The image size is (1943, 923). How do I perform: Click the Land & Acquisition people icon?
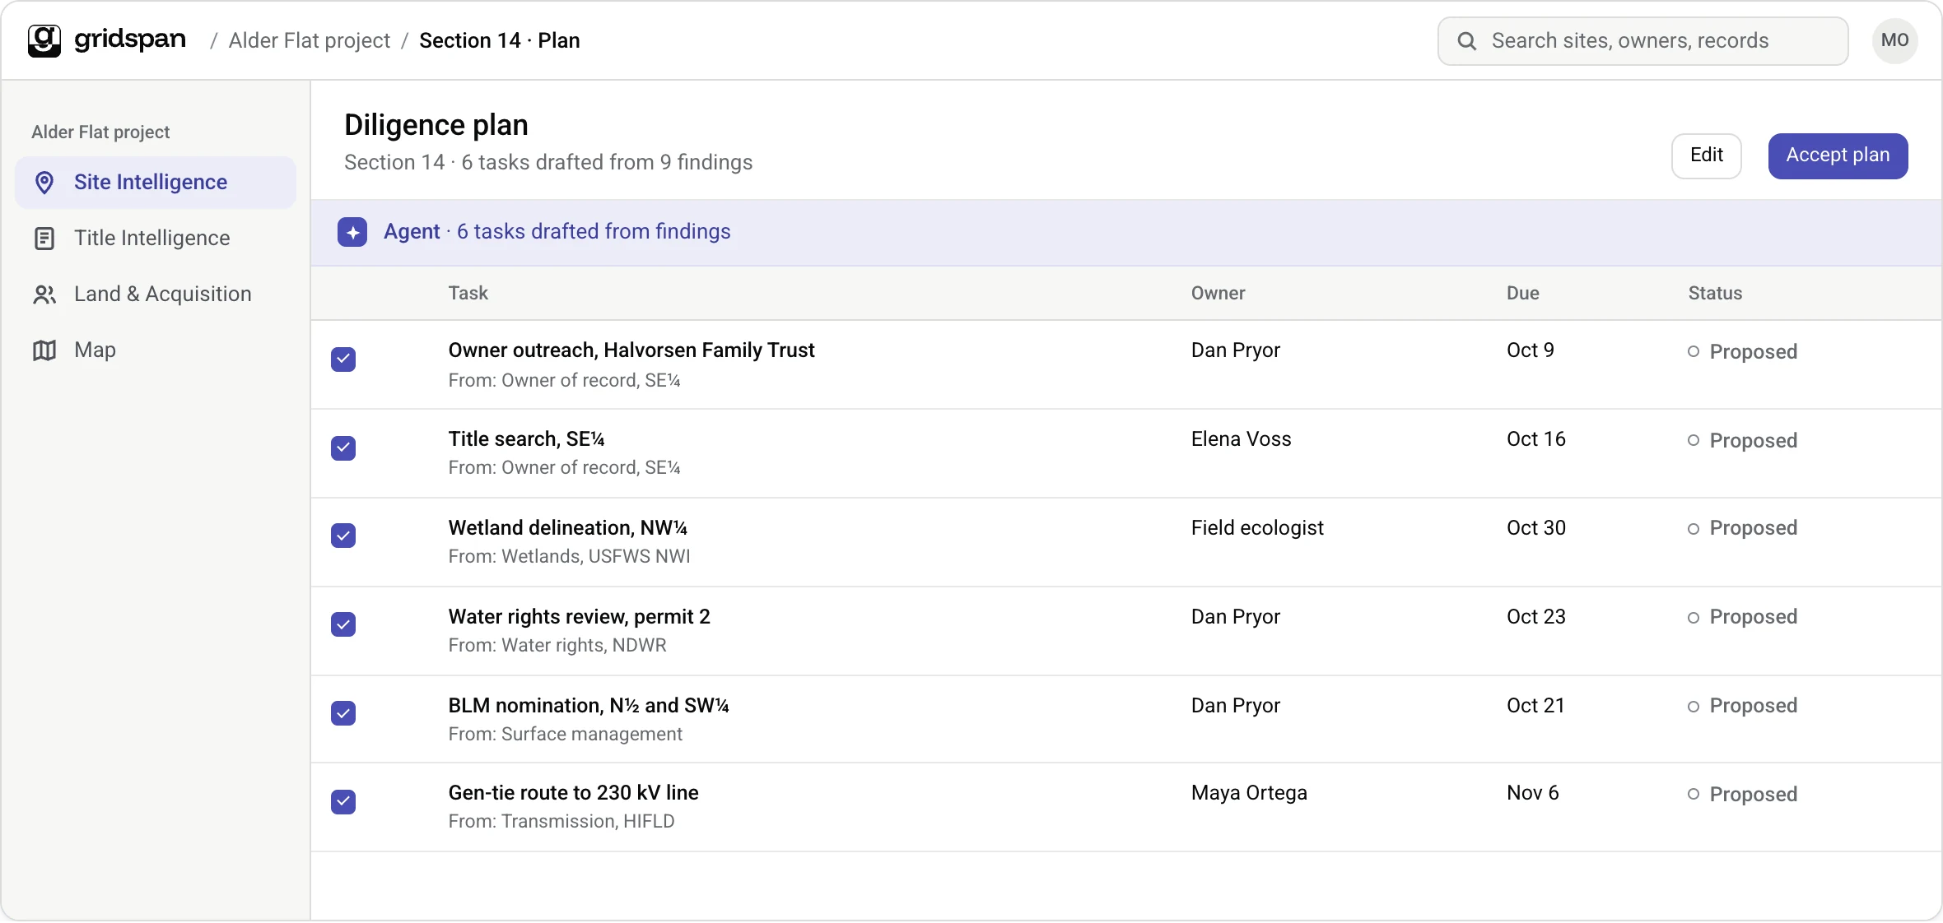(44, 295)
